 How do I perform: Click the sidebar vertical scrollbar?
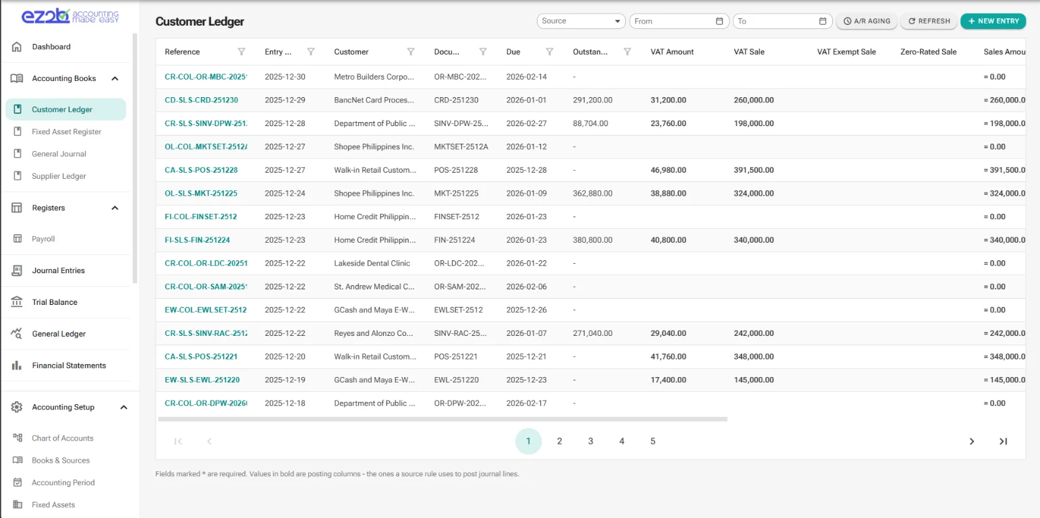(135, 157)
